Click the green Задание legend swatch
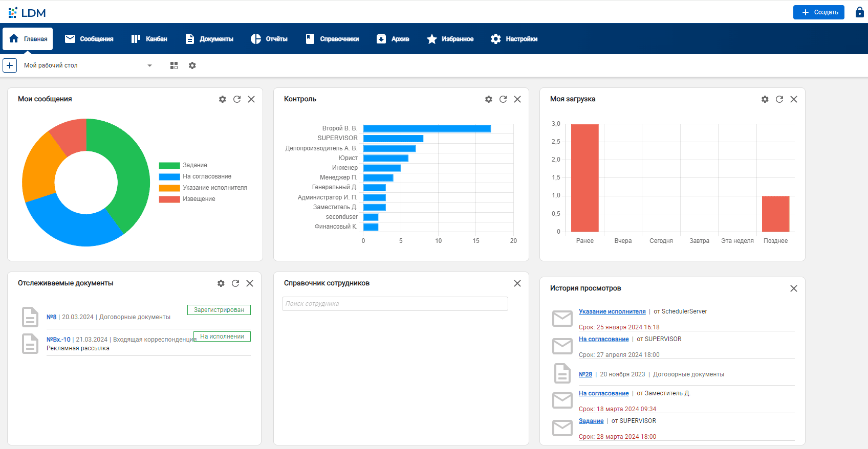 [169, 166]
